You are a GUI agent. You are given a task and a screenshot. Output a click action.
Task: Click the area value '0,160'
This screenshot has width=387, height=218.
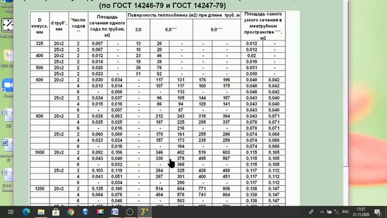click(x=117, y=188)
